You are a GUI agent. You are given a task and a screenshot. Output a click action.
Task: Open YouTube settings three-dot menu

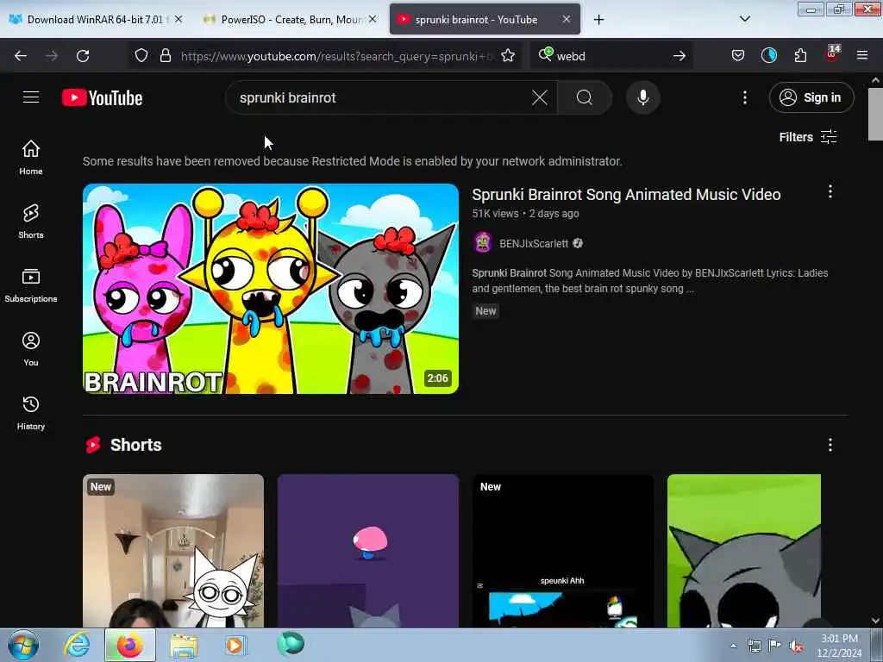coord(744,98)
